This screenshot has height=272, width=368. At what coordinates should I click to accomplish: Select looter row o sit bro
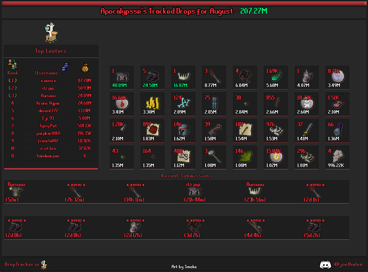(51, 148)
